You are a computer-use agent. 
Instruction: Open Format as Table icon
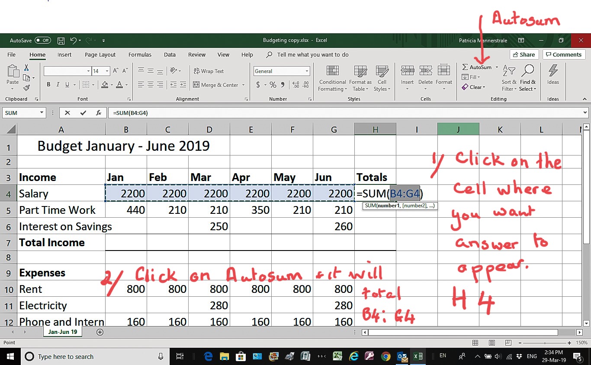coord(360,71)
